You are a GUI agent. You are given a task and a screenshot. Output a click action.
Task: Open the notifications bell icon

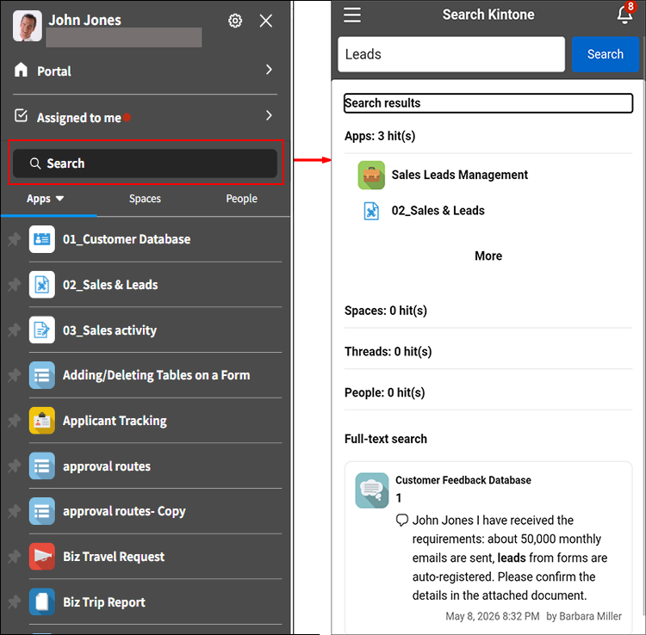coord(624,15)
